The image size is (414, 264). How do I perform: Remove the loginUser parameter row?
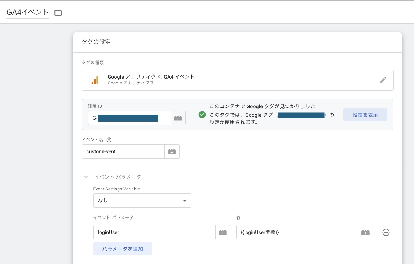coord(386,232)
